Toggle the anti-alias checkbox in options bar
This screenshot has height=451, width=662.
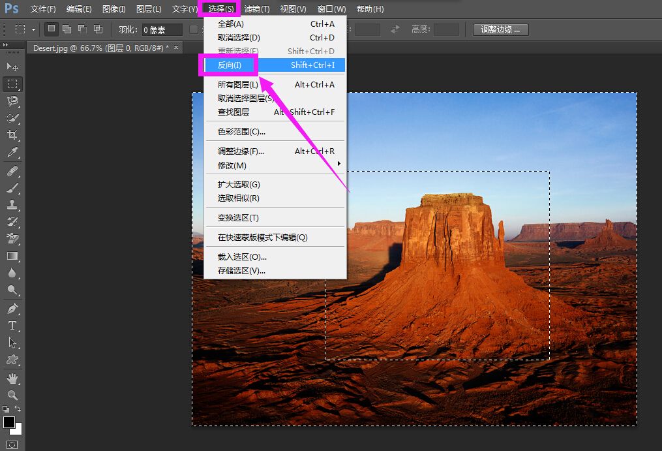[x=194, y=29]
